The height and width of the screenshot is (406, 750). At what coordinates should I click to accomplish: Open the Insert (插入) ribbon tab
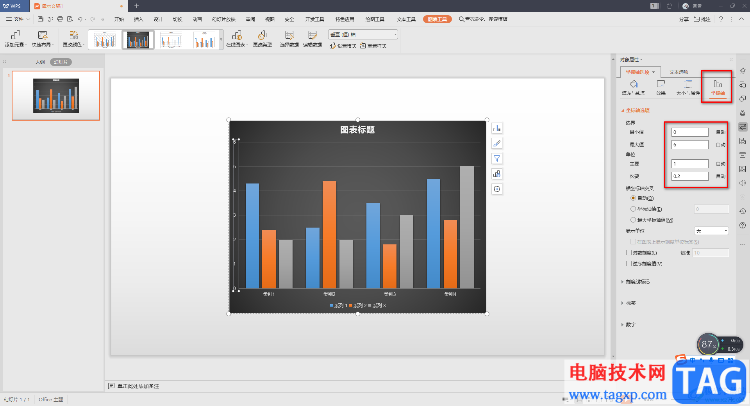(x=139, y=19)
